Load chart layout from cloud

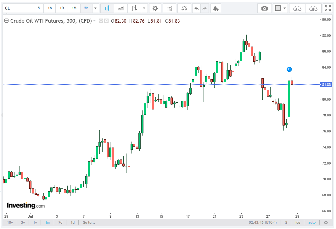(x=297, y=8)
